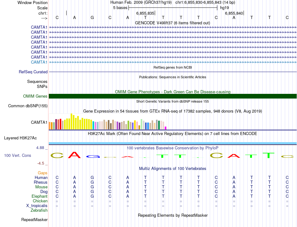This screenshot has height=227, width=297.
Task: Click the Common dbSNP(155) track label
Action: point(28,106)
